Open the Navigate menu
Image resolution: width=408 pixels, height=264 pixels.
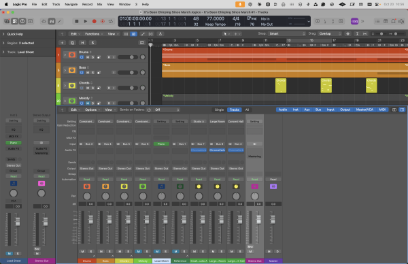pyautogui.click(x=71, y=5)
